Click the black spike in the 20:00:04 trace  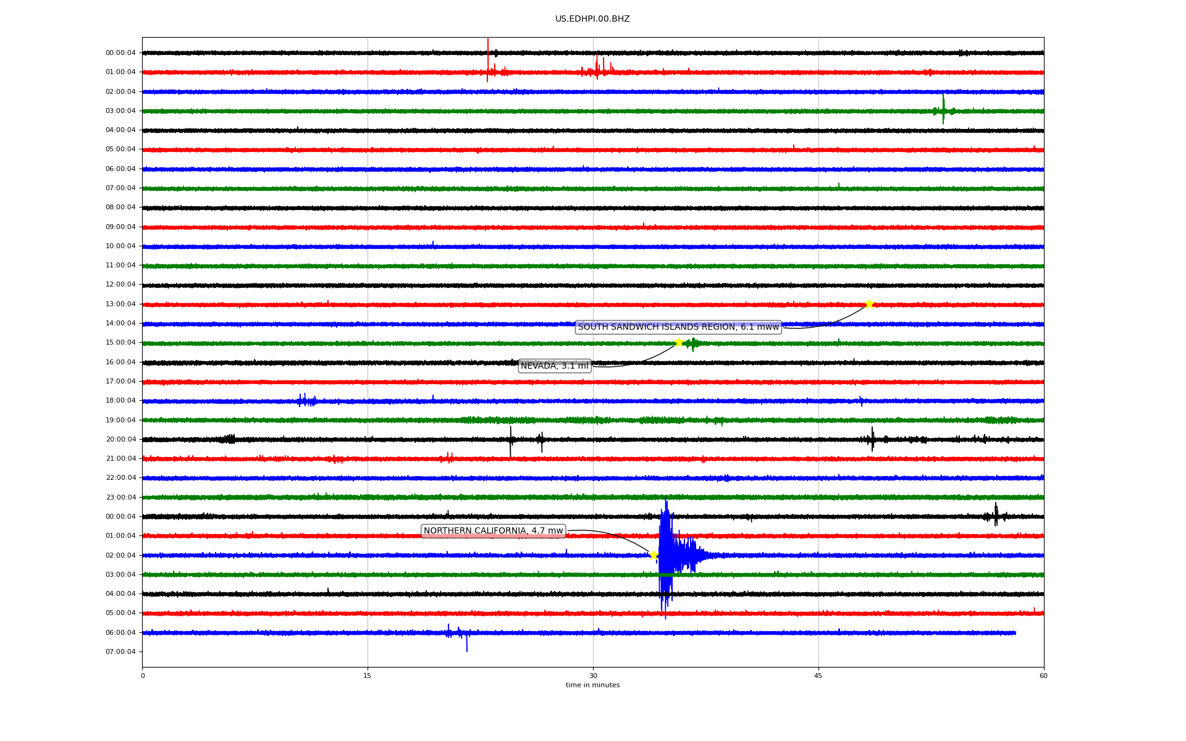510,440
